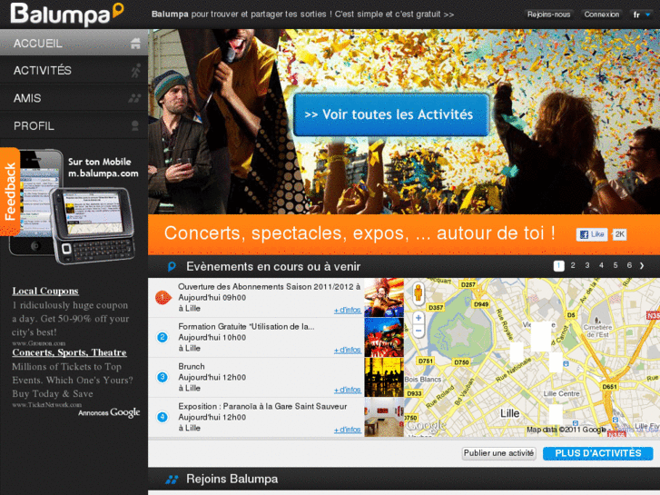Open +d'infos for Ouverture des Abonnements
This screenshot has width=660, height=495.
348,311
